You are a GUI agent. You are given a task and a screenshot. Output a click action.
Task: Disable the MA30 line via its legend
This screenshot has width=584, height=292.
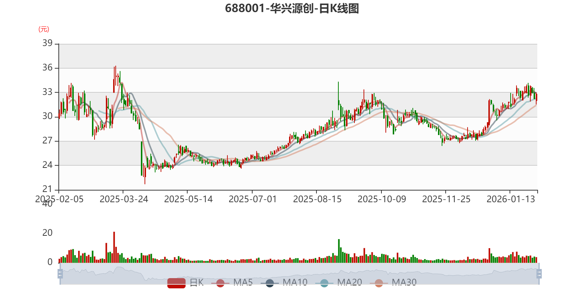(x=393, y=283)
